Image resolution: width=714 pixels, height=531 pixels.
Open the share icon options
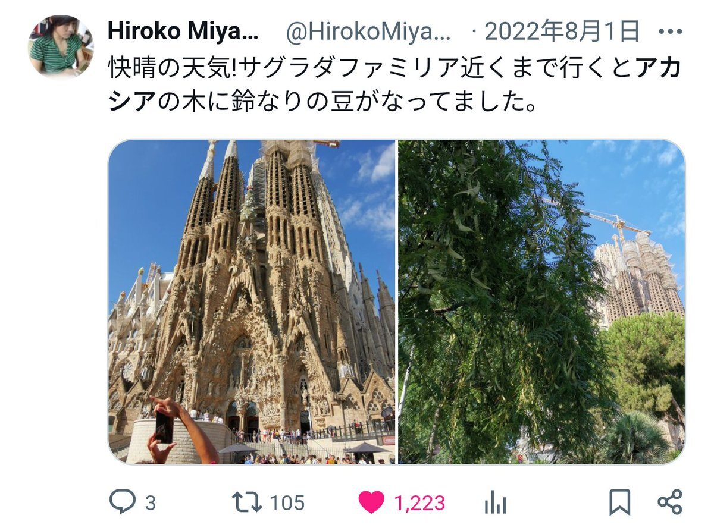[670, 502]
